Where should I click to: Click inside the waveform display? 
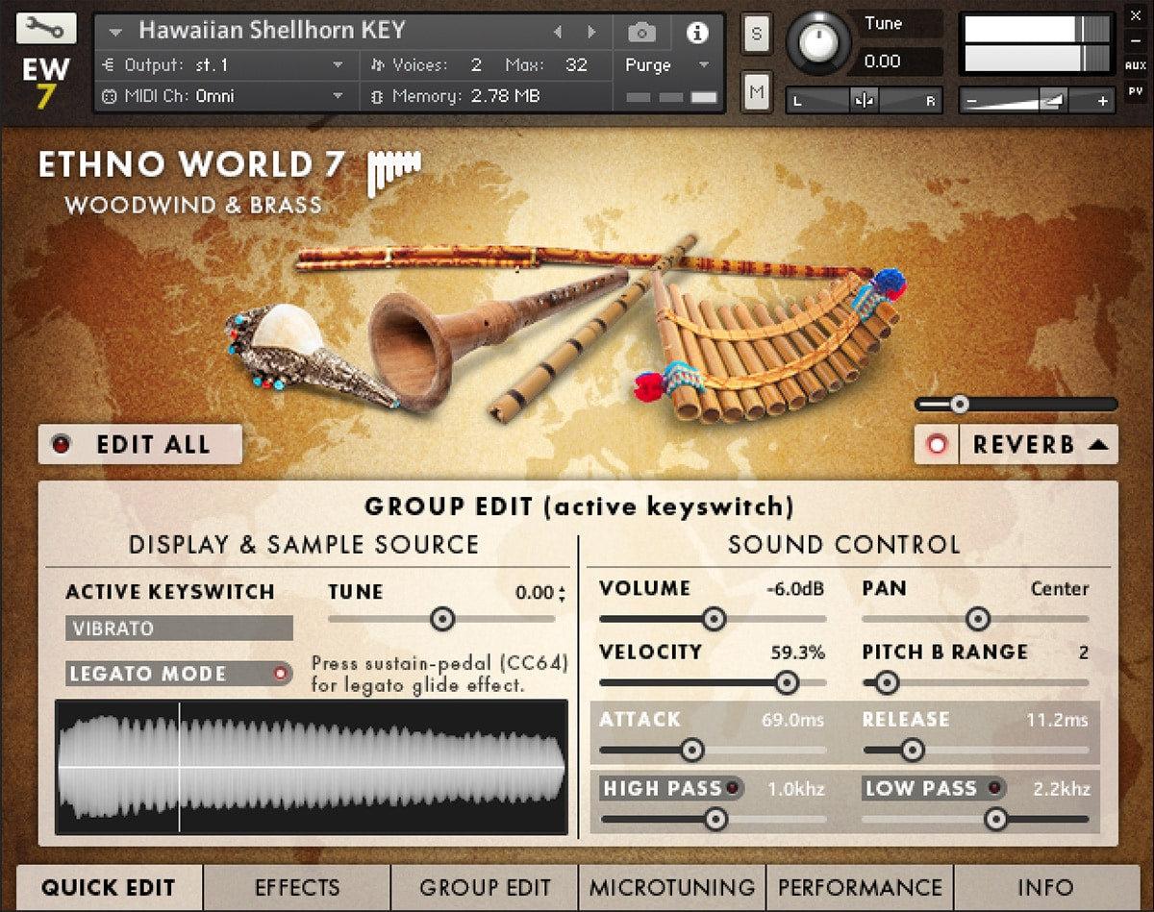[312, 767]
